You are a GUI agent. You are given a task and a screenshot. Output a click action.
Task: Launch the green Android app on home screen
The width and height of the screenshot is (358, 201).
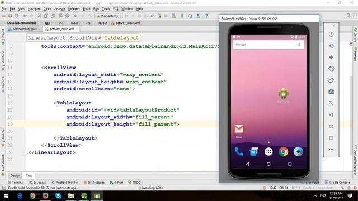pyautogui.click(x=284, y=94)
